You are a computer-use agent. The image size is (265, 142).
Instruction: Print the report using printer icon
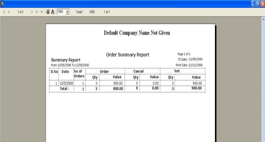coord(48,12)
